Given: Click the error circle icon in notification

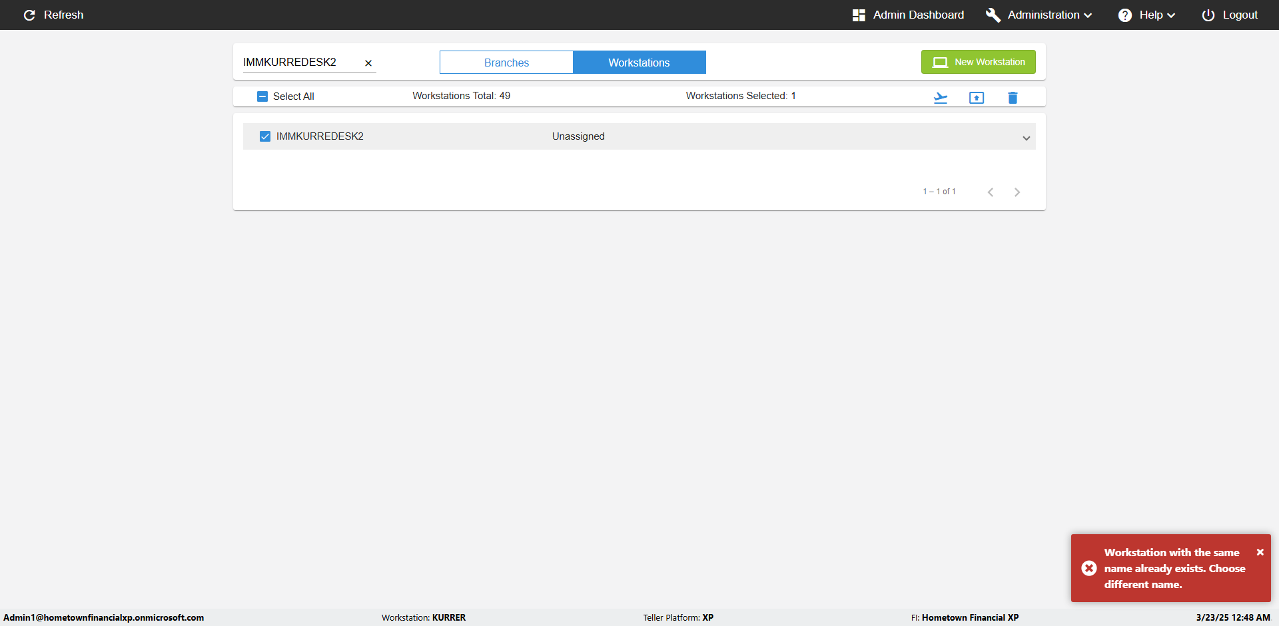Looking at the screenshot, I should tap(1089, 568).
